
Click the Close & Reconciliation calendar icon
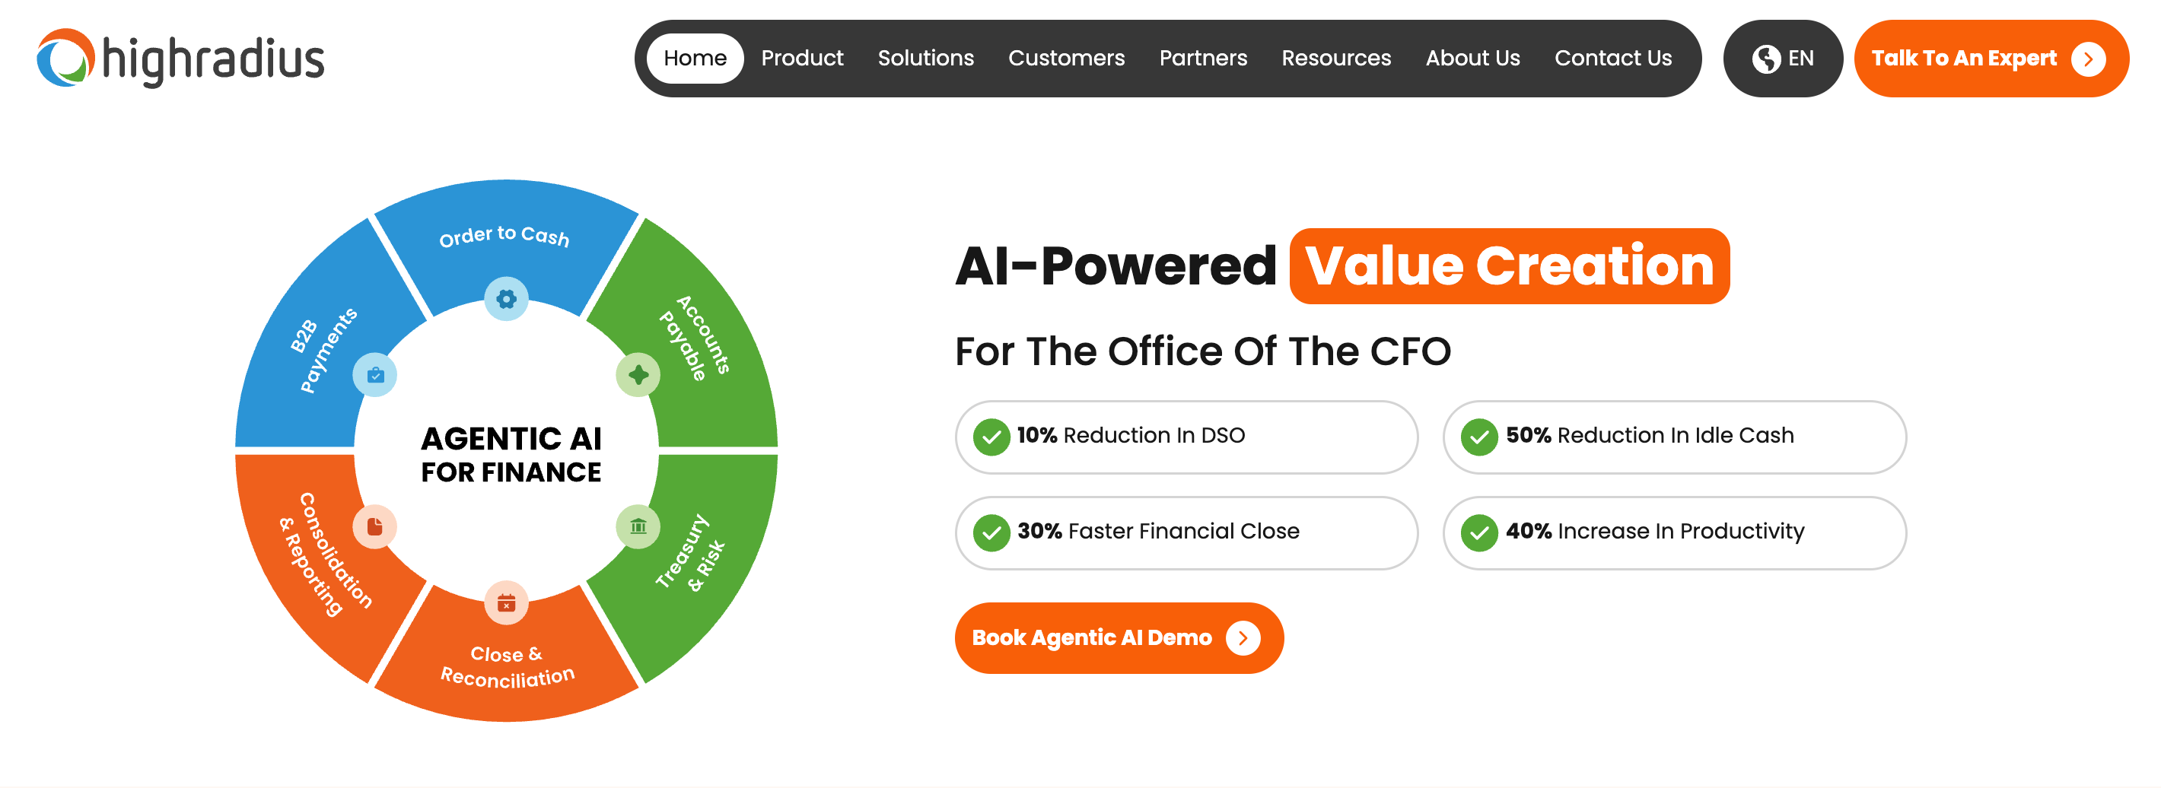pyautogui.click(x=506, y=602)
